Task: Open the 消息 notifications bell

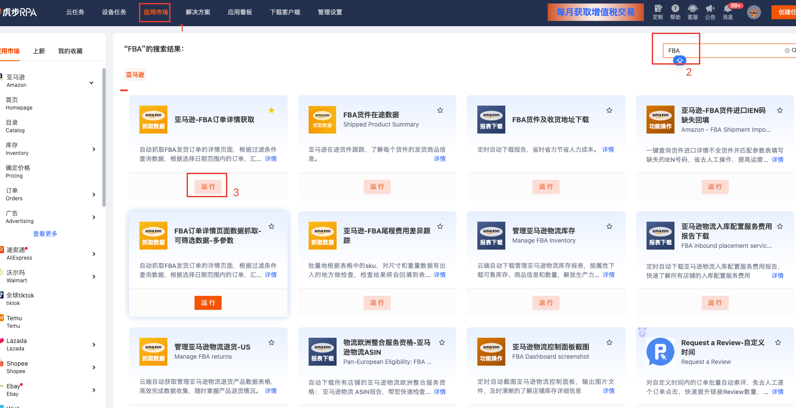Action: click(x=728, y=12)
